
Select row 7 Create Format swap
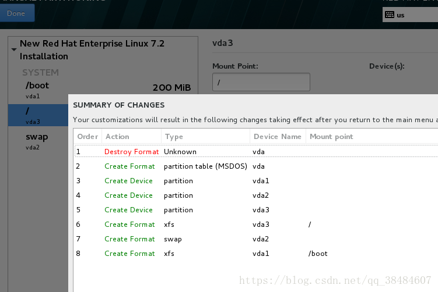coord(256,239)
